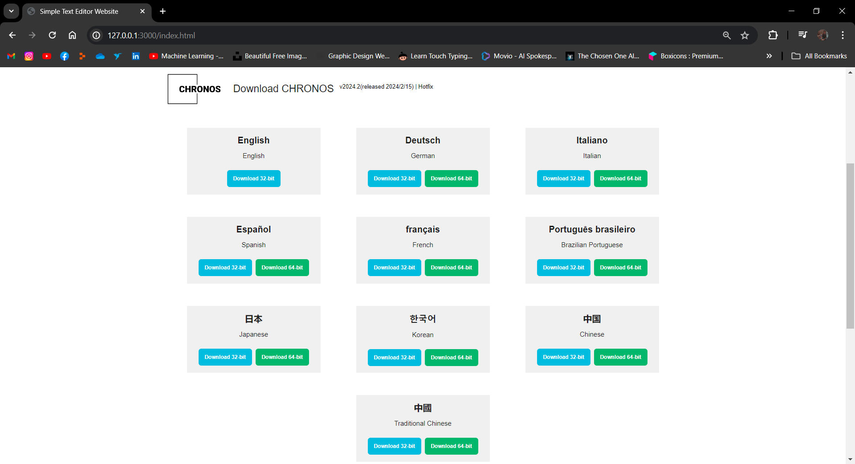
Task: Open the media control icon in toolbar
Action: click(x=802, y=35)
